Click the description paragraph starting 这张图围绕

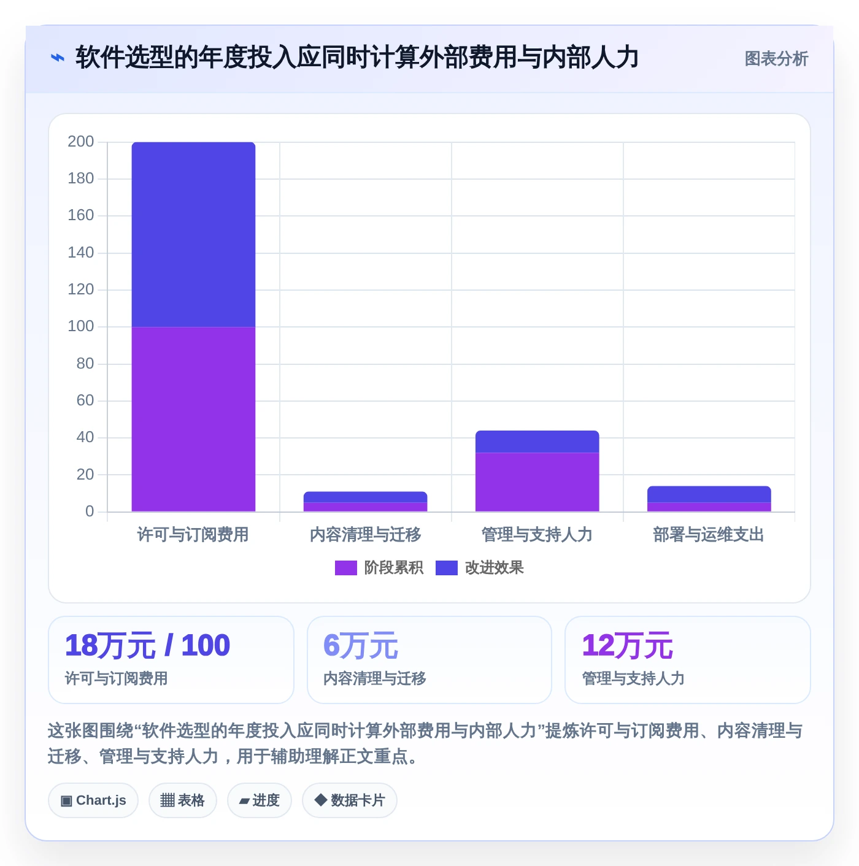425,743
